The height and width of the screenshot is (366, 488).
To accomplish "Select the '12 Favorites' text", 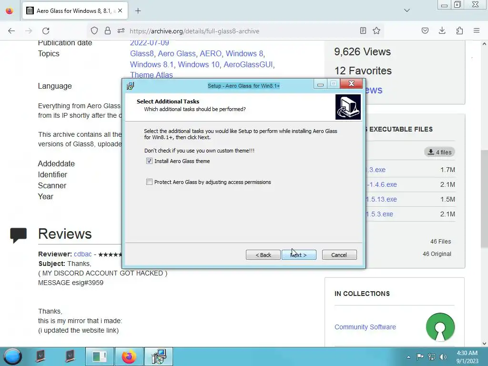I will tap(363, 71).
